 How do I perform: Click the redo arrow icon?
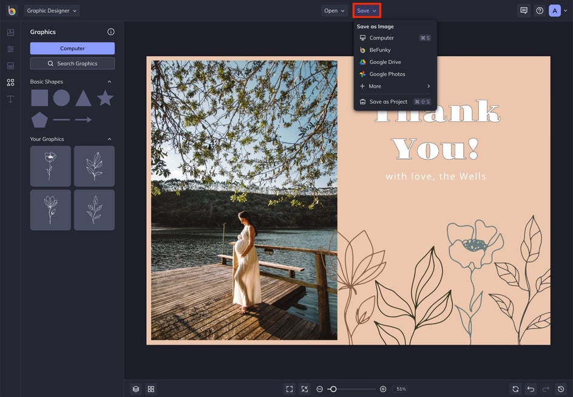point(546,389)
